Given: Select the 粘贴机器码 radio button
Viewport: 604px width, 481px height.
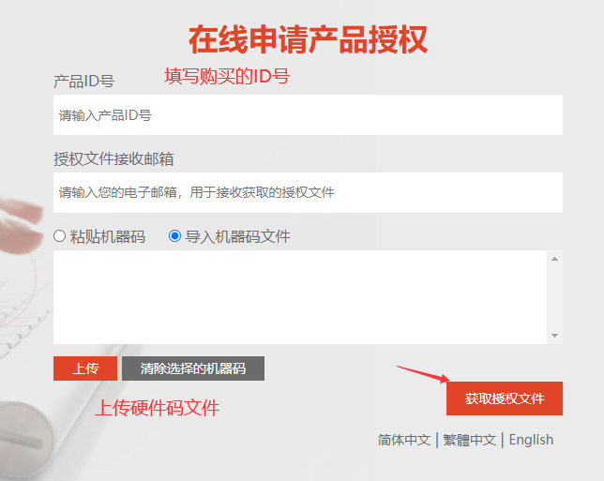Looking at the screenshot, I should (x=60, y=236).
